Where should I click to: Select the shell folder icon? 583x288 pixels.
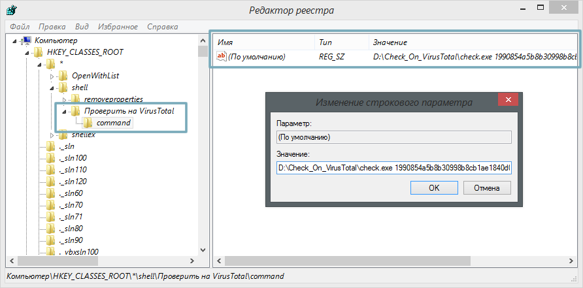click(63, 88)
